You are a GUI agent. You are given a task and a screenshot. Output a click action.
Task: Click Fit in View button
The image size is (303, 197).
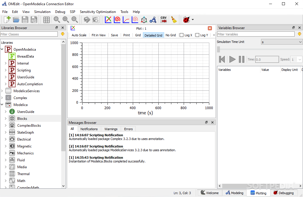point(99,35)
